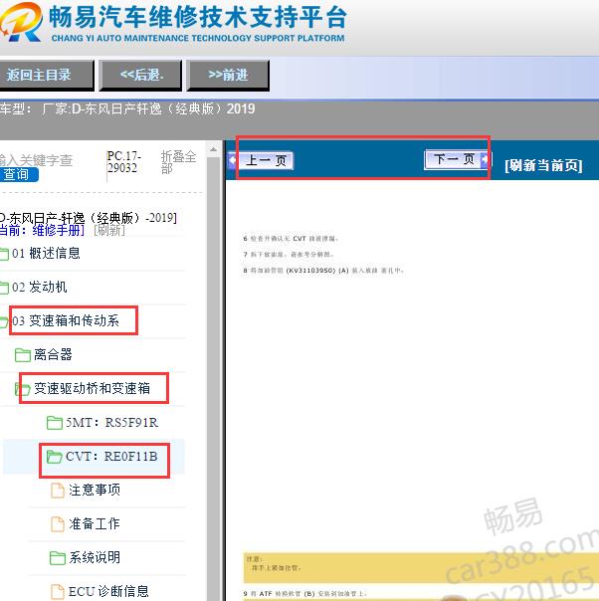The image size is (599, 601).
Task: Go to the next page with 下一页
Action: click(454, 158)
